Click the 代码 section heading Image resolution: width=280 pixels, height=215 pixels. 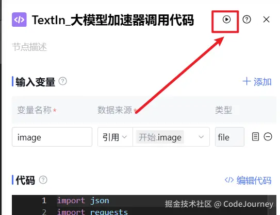[x=25, y=180]
